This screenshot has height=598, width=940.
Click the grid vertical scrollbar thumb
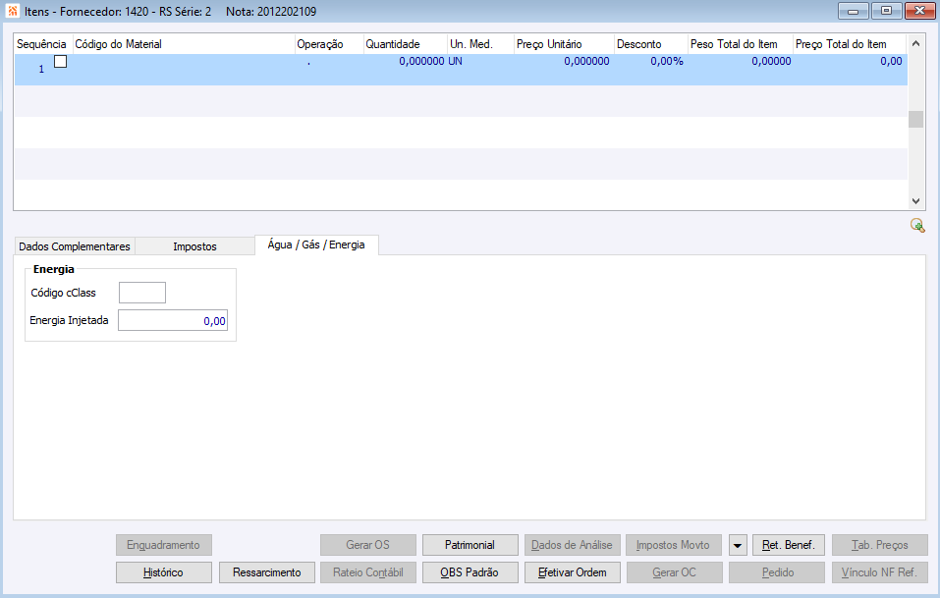coord(915,119)
